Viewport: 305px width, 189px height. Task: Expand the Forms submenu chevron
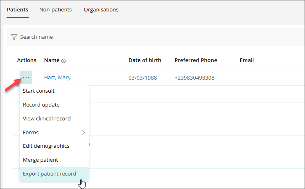84,132
